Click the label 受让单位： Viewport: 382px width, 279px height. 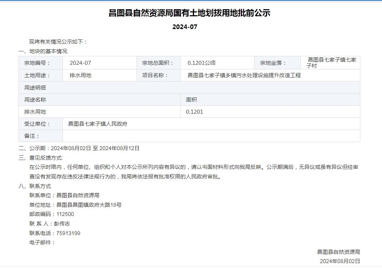click(37, 124)
